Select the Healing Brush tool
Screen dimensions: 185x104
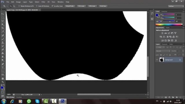tap(3, 36)
